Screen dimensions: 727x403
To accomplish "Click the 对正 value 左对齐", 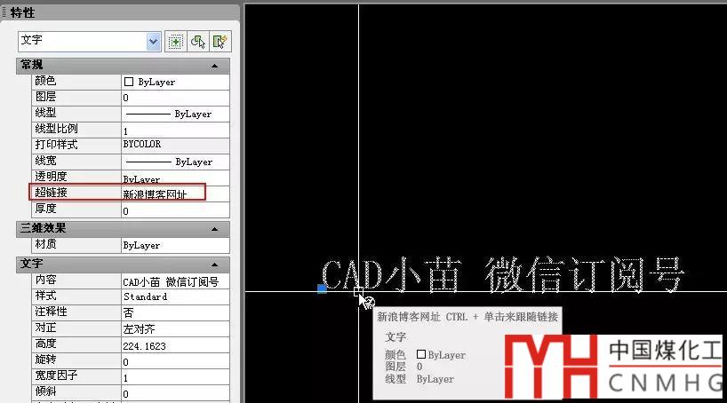I will click(x=175, y=329).
